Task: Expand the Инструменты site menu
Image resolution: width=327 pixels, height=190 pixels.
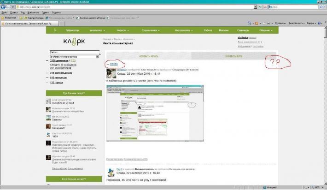Action: pos(183,30)
